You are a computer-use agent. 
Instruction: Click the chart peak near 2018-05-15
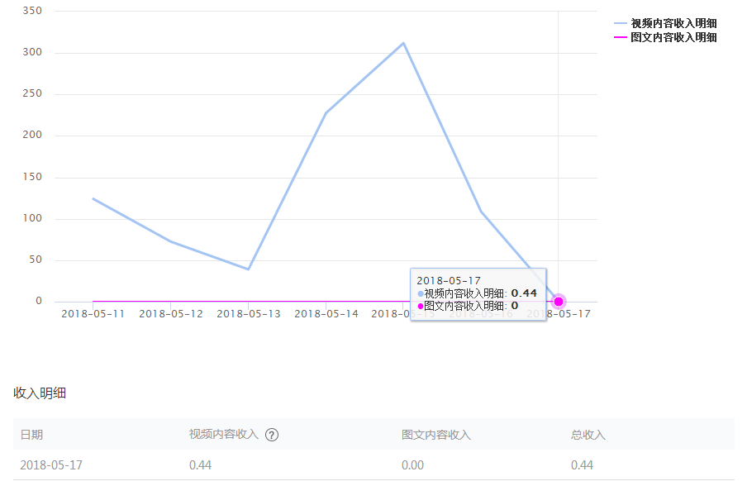[403, 43]
